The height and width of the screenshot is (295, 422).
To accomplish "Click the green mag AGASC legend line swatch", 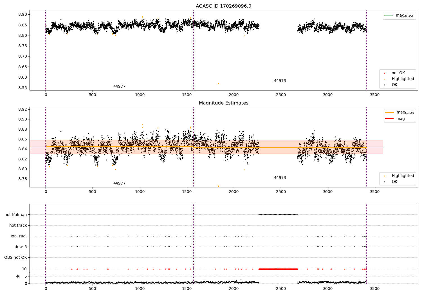I will (389, 15).
